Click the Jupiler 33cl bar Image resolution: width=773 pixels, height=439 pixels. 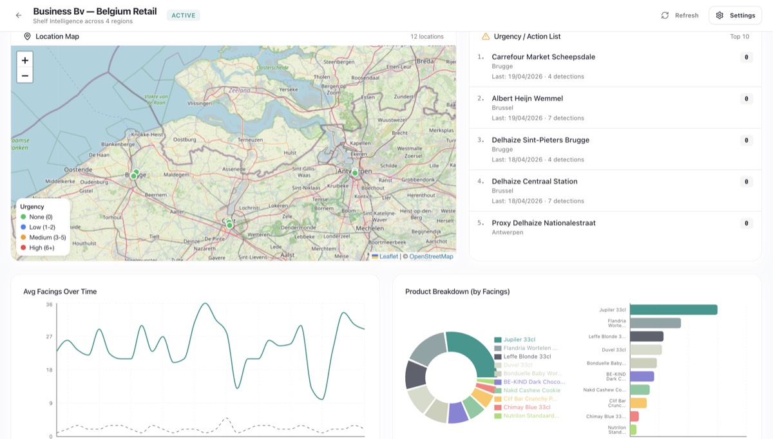click(674, 310)
